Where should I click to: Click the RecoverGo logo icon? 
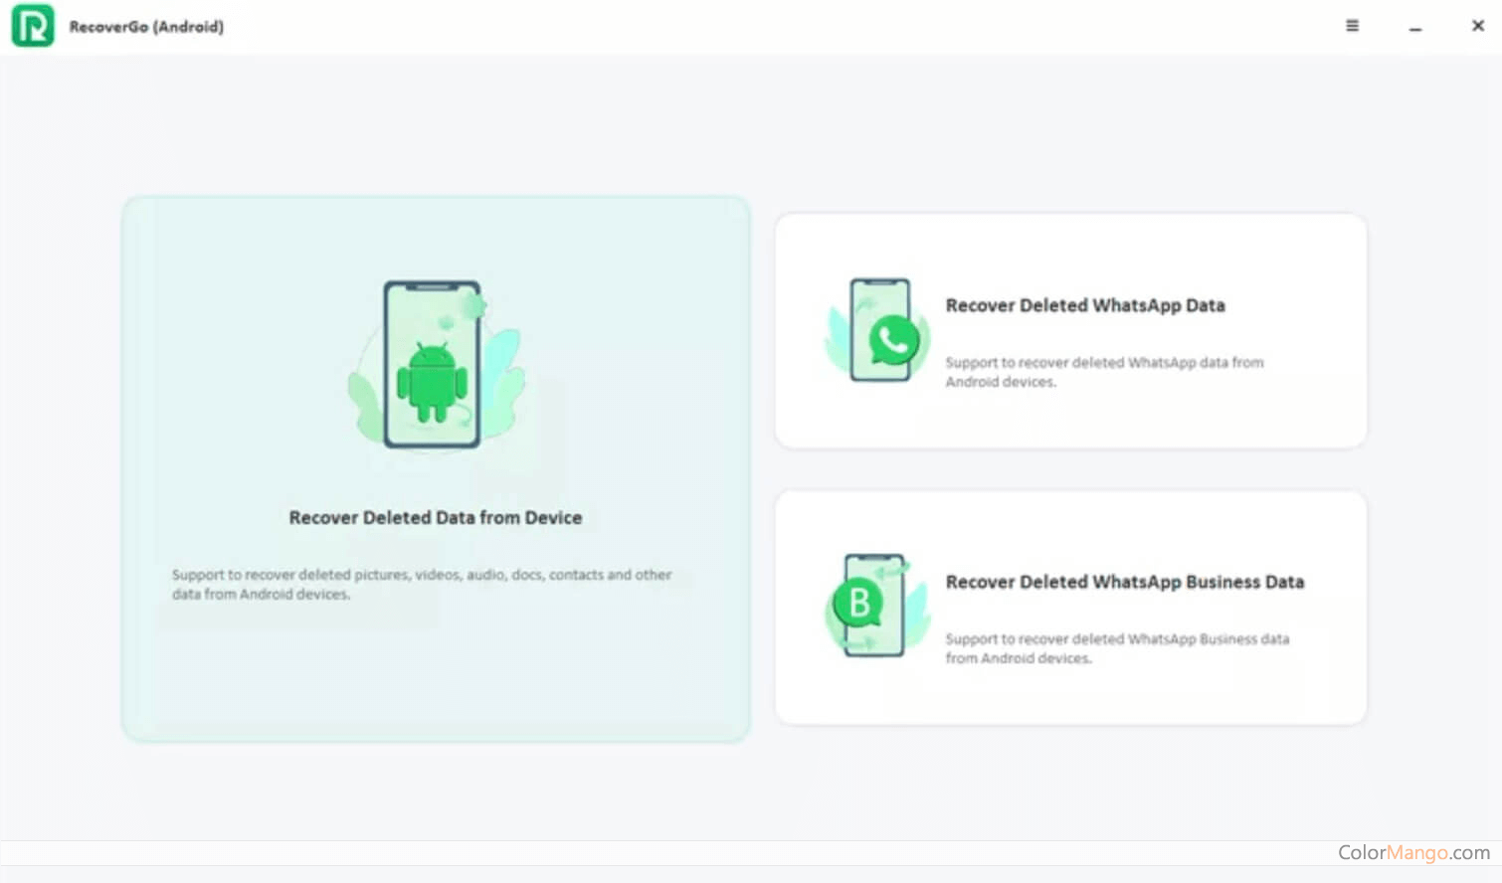click(x=33, y=26)
